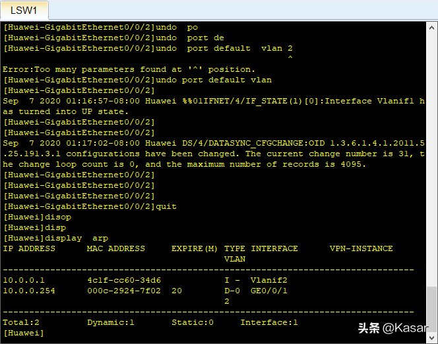Click the Vlanif2 interface entry
This screenshot has width=438, height=344.
[x=268, y=280]
